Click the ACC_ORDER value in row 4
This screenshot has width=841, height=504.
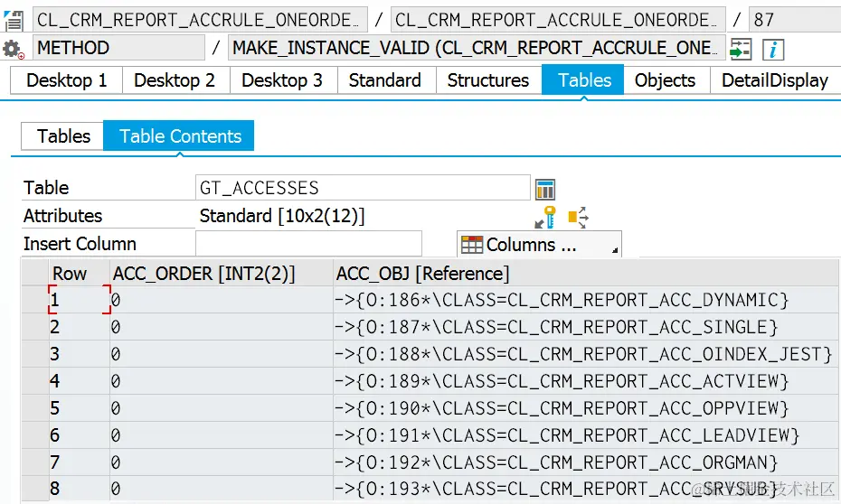coord(221,381)
